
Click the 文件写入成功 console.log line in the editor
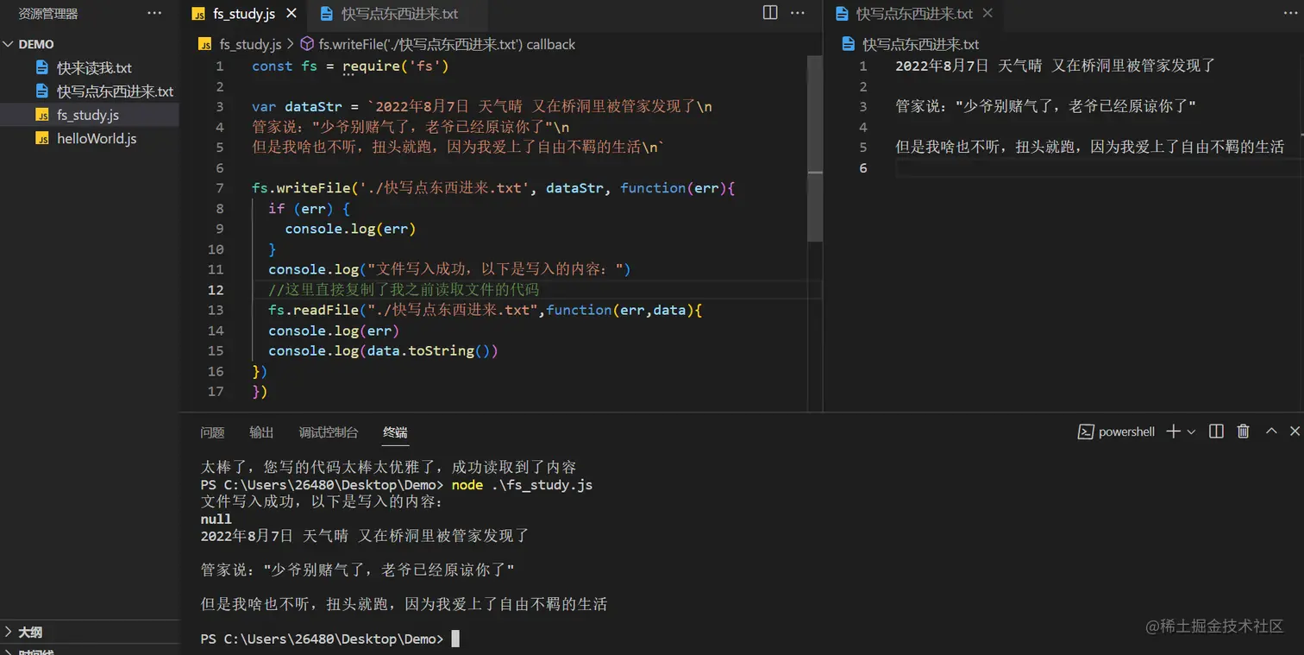[x=449, y=269]
